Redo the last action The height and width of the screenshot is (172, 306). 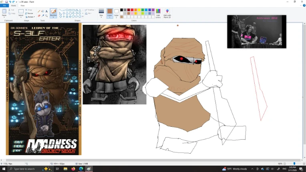click(14, 2)
